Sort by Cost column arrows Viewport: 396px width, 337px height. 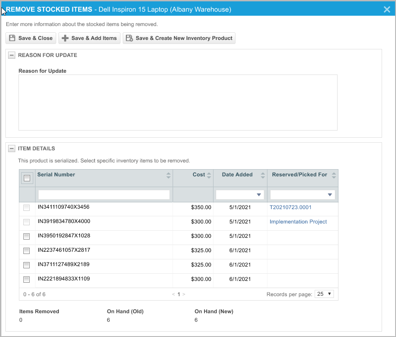(209, 175)
